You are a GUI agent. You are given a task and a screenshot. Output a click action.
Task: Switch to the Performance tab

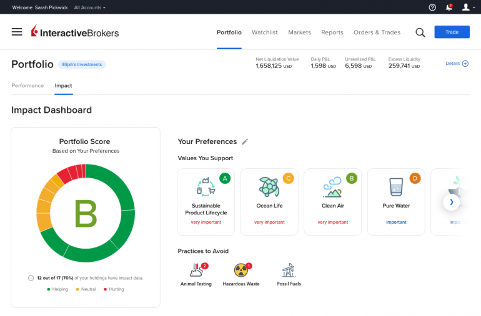pos(27,85)
